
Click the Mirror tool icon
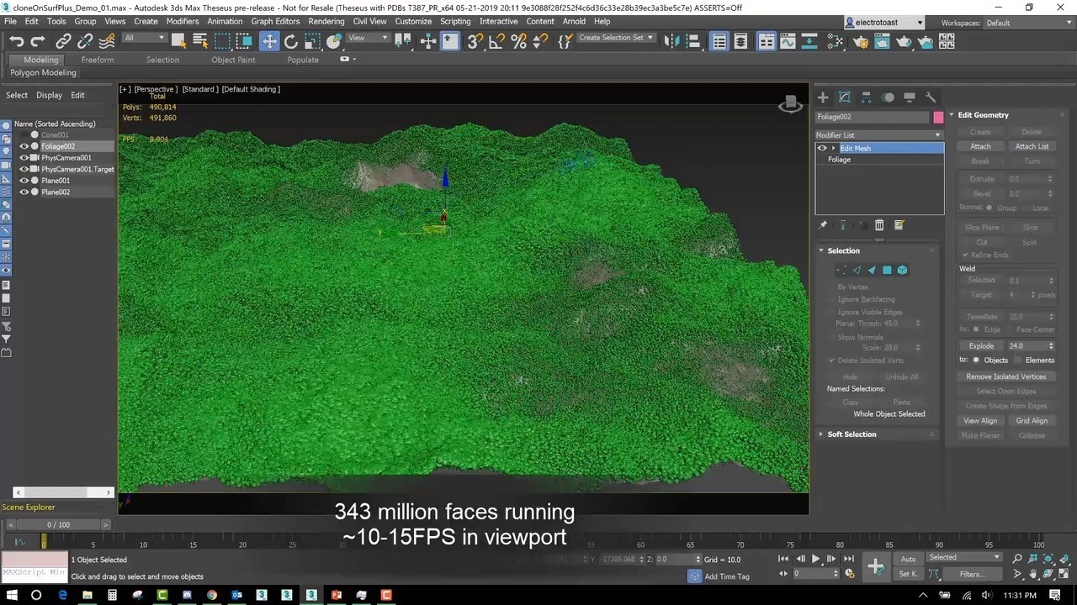point(671,40)
